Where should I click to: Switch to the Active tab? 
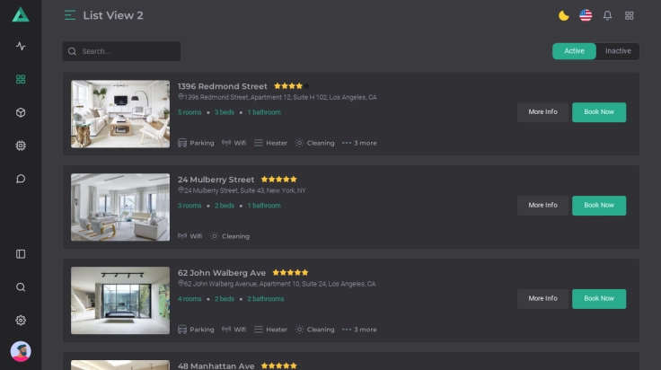[x=574, y=51]
